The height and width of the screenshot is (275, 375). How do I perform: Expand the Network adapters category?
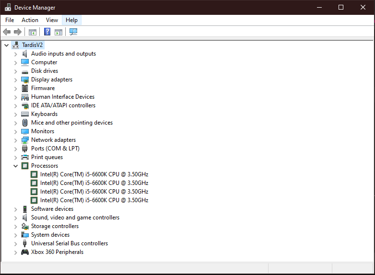pos(15,140)
